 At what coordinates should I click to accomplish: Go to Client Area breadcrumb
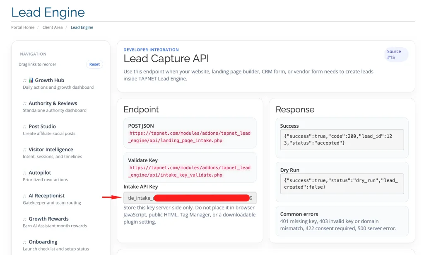pyautogui.click(x=53, y=27)
